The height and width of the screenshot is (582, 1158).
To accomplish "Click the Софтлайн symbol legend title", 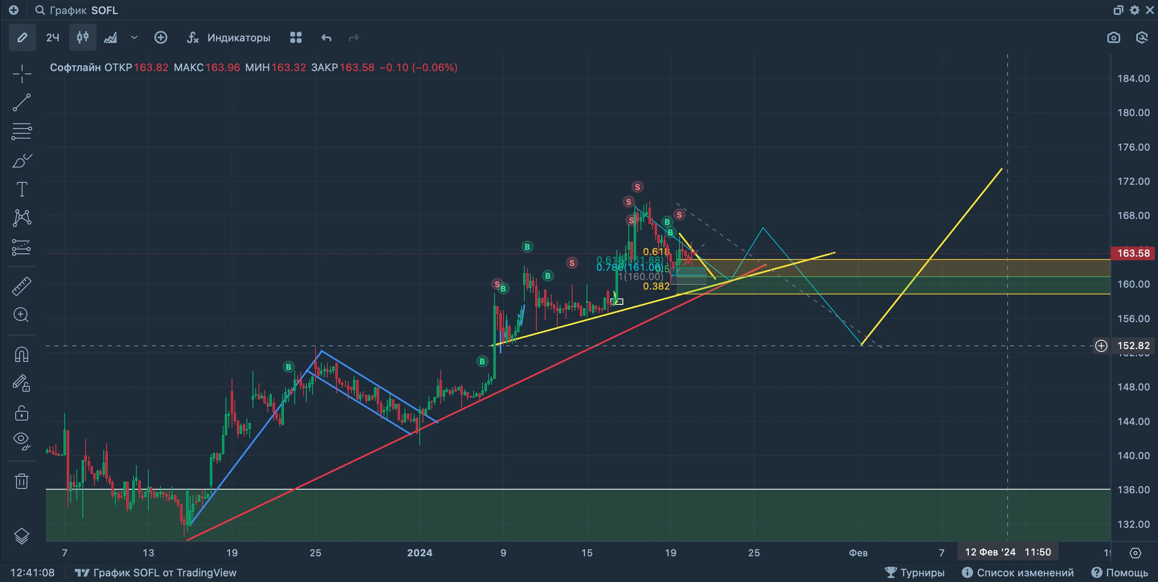I will point(75,67).
